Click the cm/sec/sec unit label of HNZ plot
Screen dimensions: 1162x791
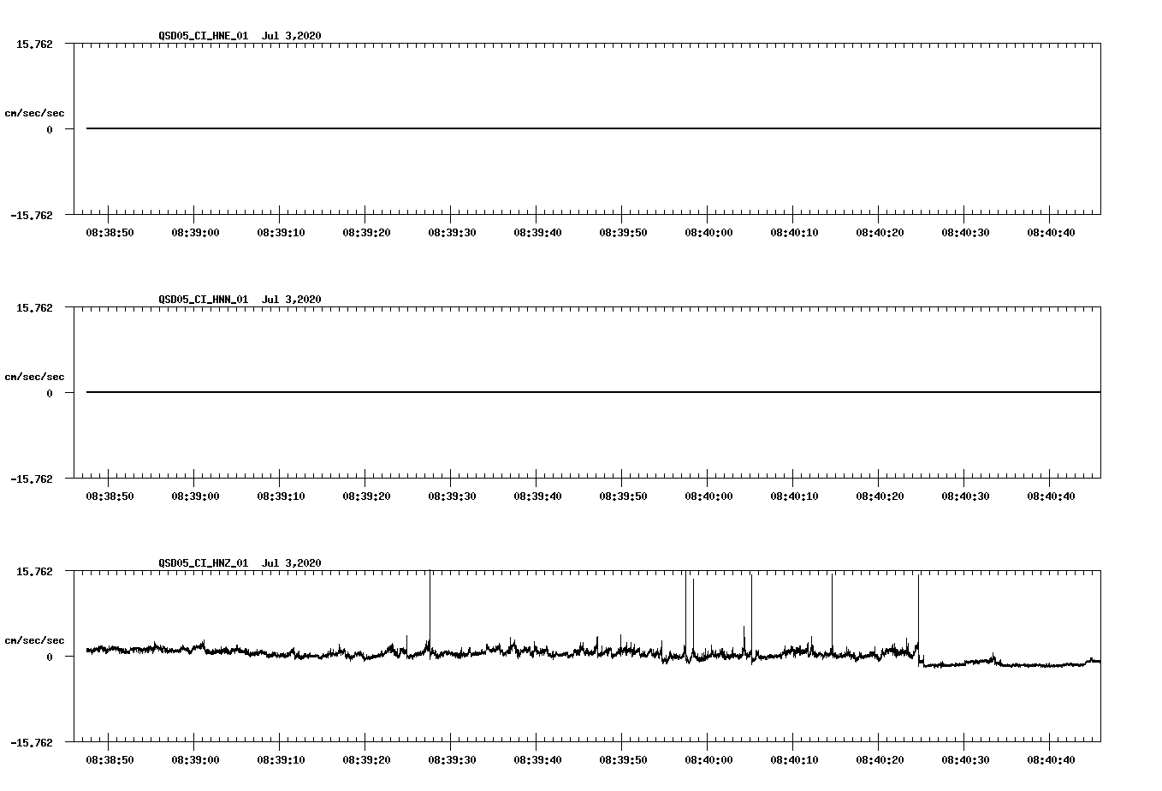(x=34, y=640)
